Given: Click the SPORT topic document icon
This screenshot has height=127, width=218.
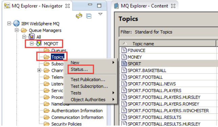Looking at the screenshot, I should pyautogui.click(x=124, y=63).
